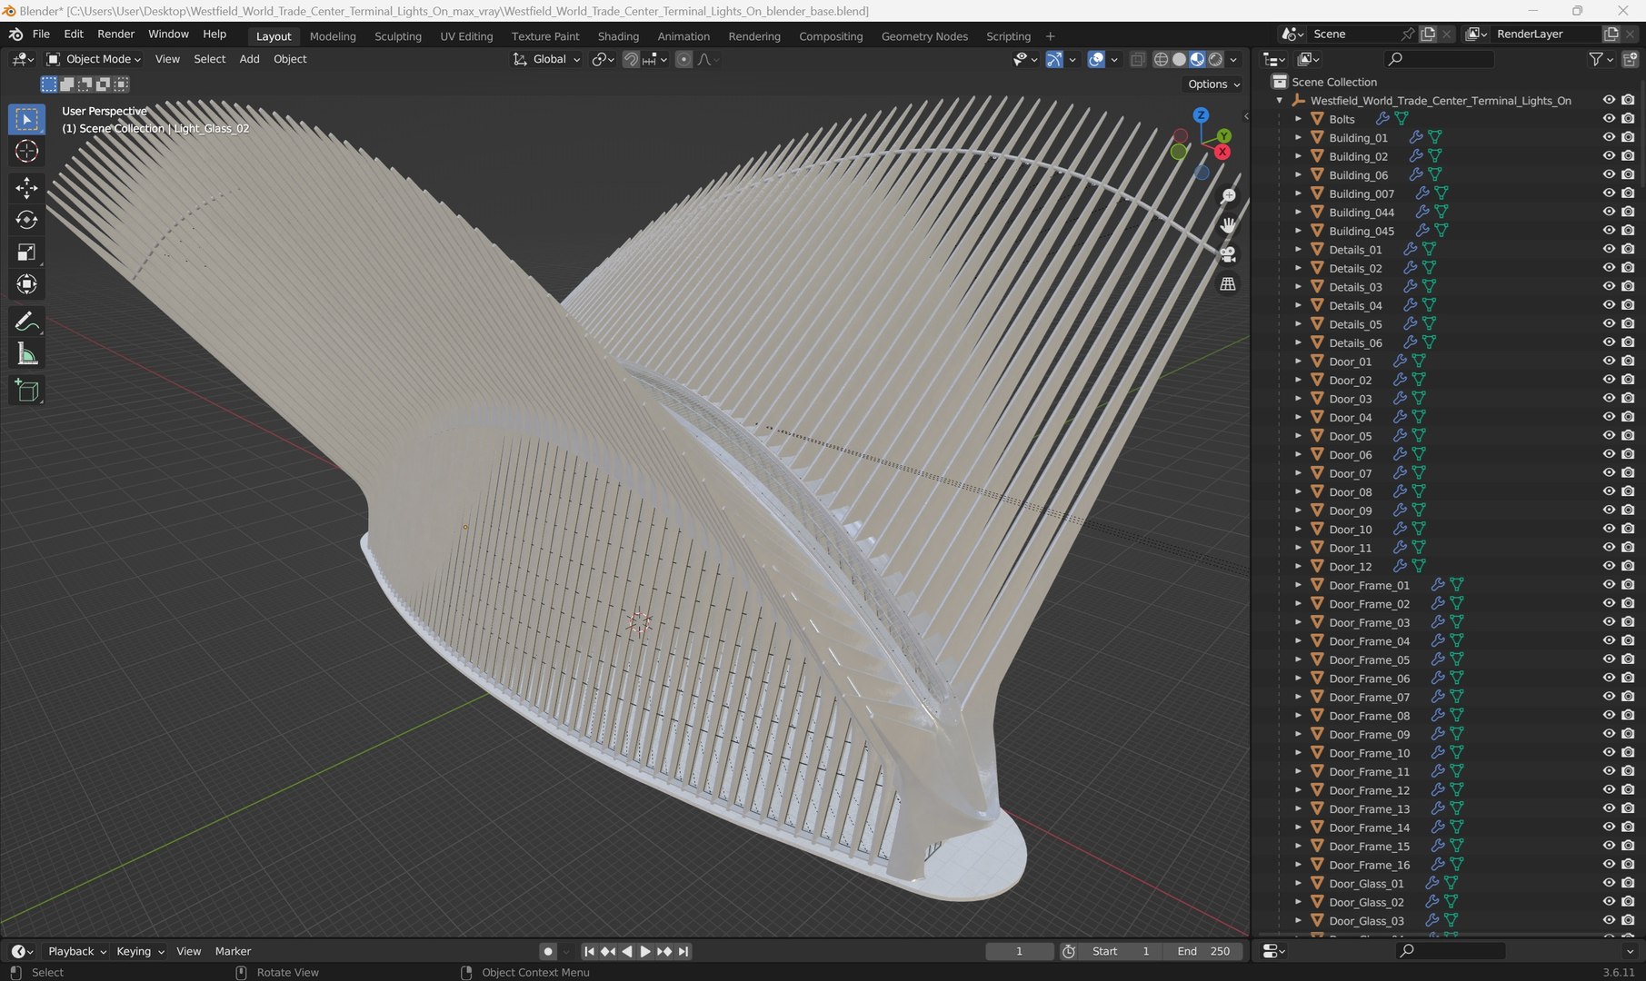Expand Door_Frame_01 in outliner

point(1298,585)
